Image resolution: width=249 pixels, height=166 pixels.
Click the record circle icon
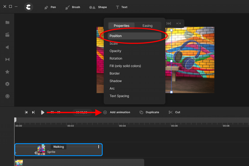(7, 96)
